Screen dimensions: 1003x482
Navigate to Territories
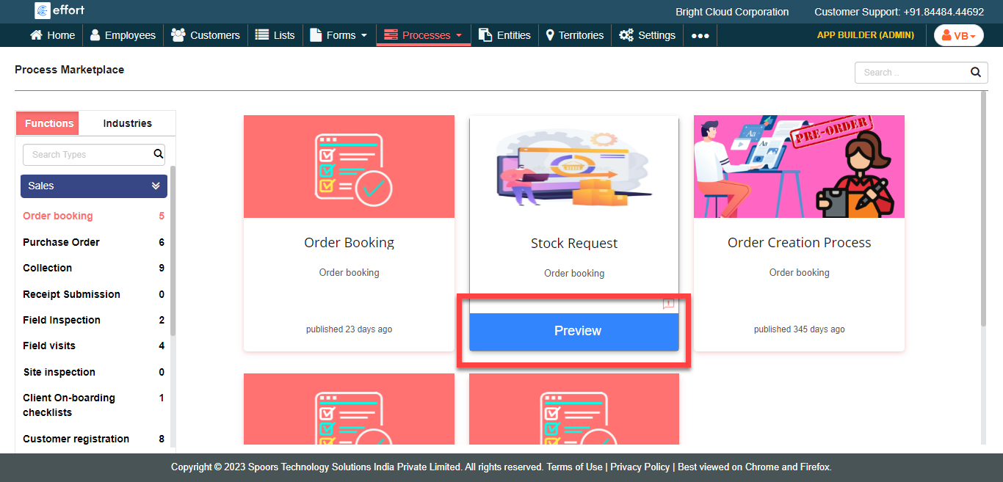click(x=574, y=35)
